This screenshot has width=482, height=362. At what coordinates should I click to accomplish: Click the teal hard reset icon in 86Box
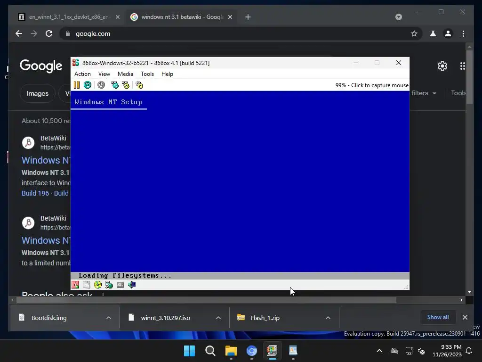tap(88, 85)
